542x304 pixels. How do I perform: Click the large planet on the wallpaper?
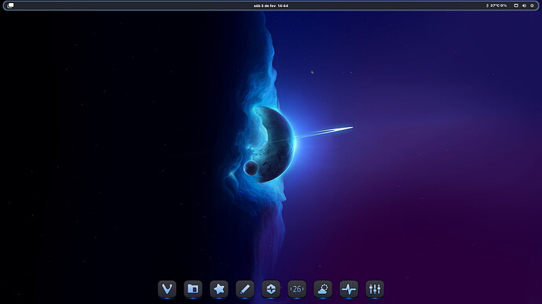275,144
